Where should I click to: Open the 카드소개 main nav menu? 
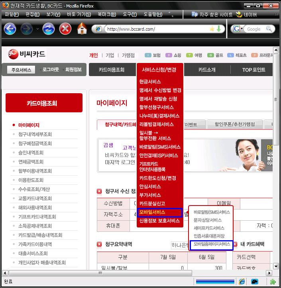(207, 70)
